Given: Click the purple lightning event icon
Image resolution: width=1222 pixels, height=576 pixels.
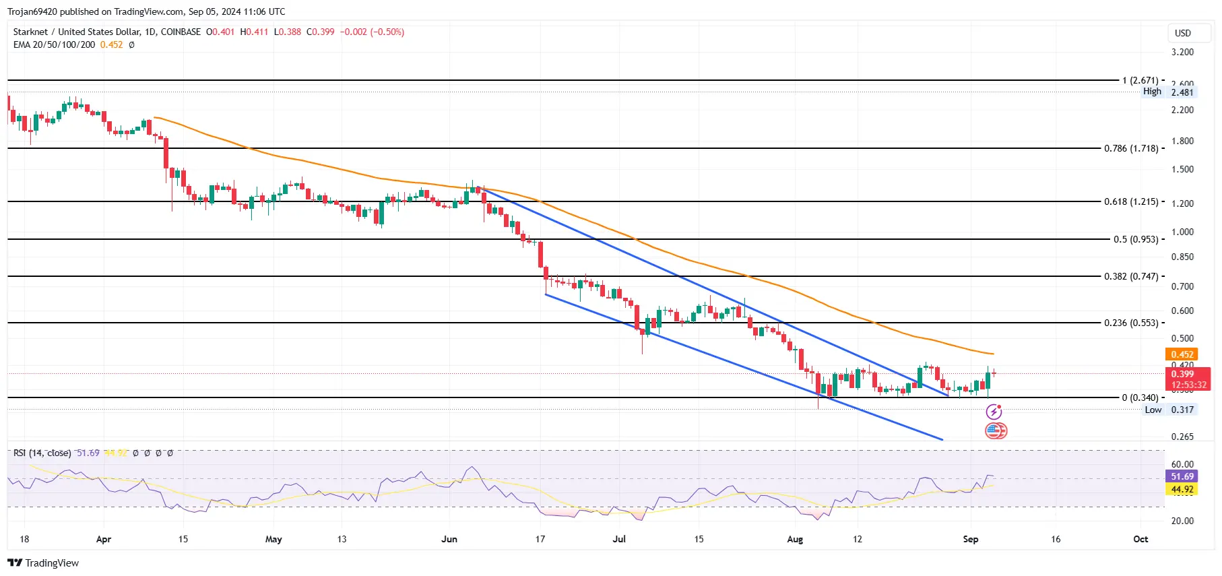Looking at the screenshot, I should (994, 412).
